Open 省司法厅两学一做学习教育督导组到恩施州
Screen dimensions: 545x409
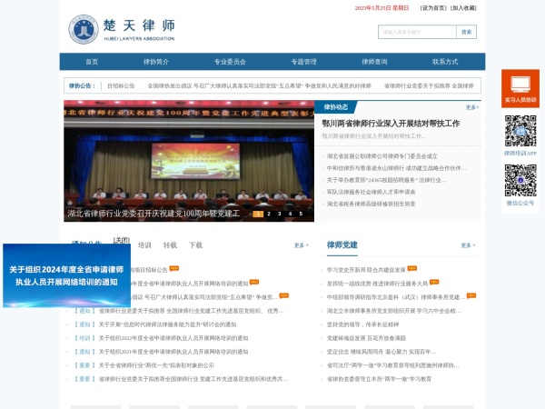(x=392, y=365)
